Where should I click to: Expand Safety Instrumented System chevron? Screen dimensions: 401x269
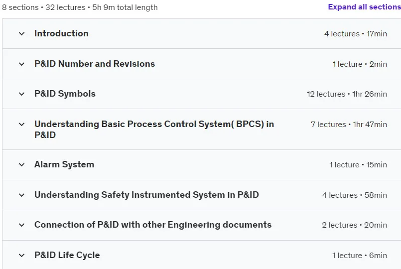pos(22,195)
